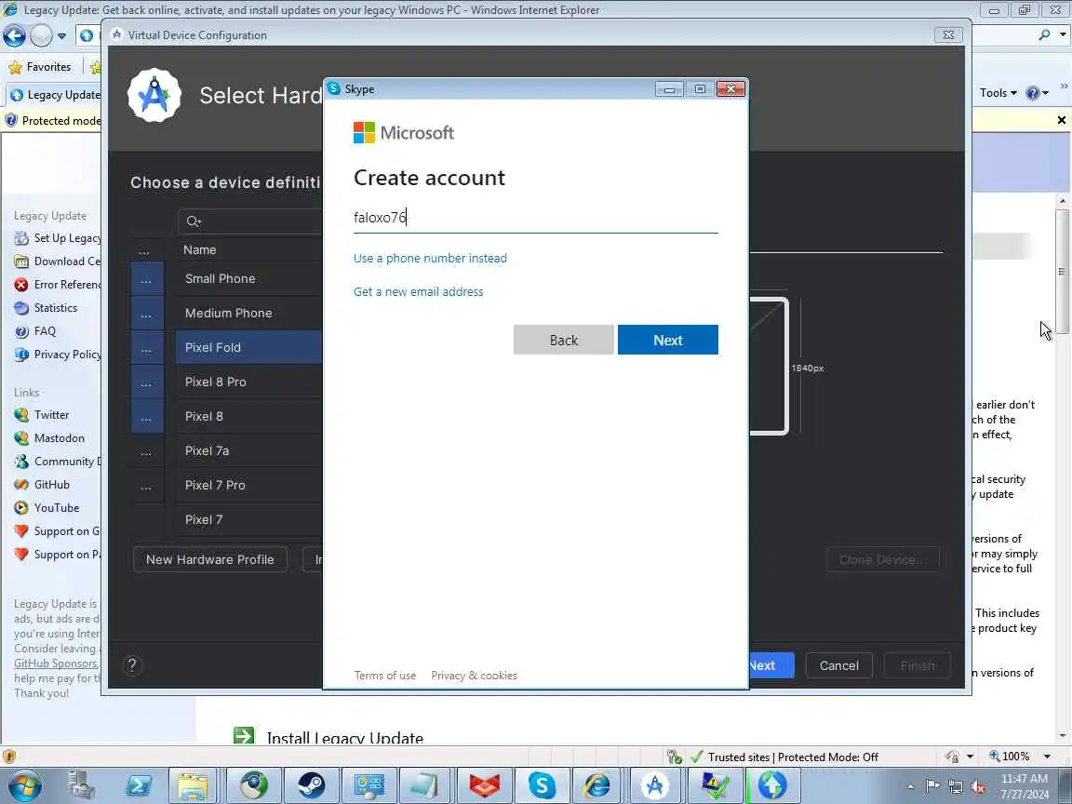Click the Name column header

[x=200, y=250]
